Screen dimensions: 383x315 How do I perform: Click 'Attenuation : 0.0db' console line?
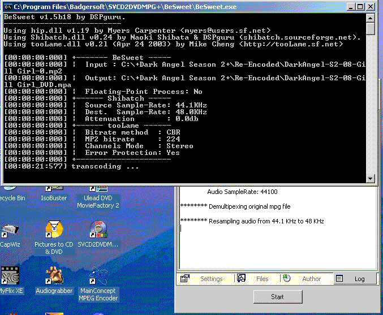click(x=141, y=119)
